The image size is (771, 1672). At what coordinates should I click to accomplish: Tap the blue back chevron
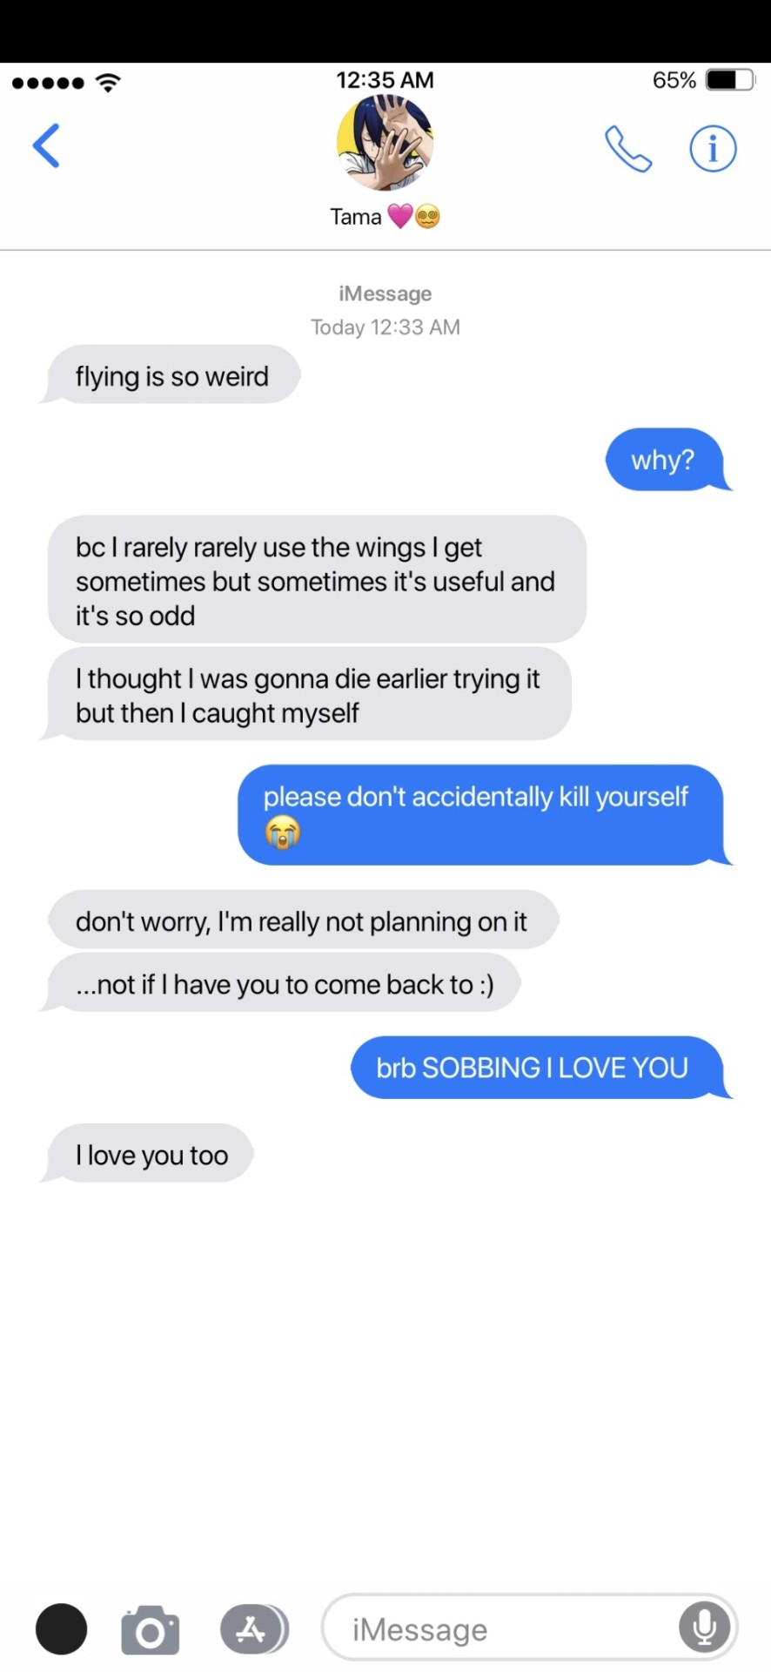[x=46, y=145]
